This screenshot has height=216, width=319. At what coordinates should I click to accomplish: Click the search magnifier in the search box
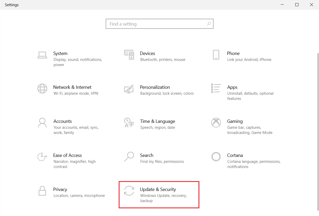pos(209,24)
